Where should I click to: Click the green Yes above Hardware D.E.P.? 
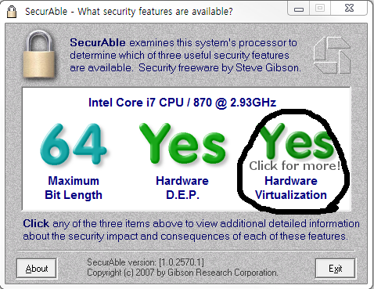pyautogui.click(x=182, y=143)
